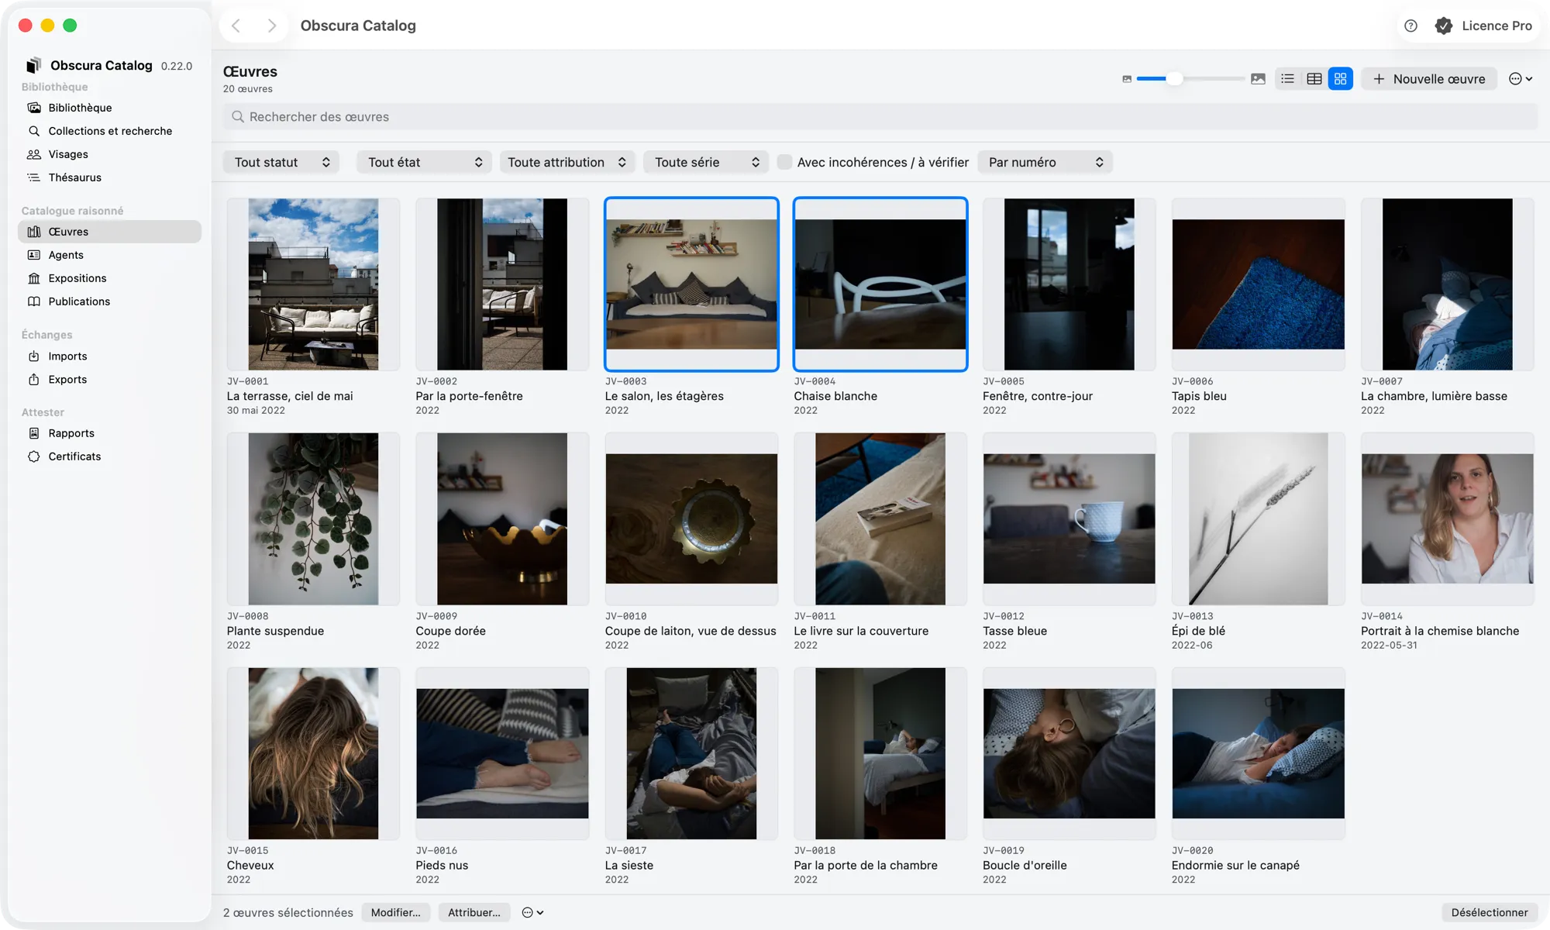This screenshot has width=1550, height=930.
Task: Open the Bibliothèque sidebar item
Action: [109, 108]
